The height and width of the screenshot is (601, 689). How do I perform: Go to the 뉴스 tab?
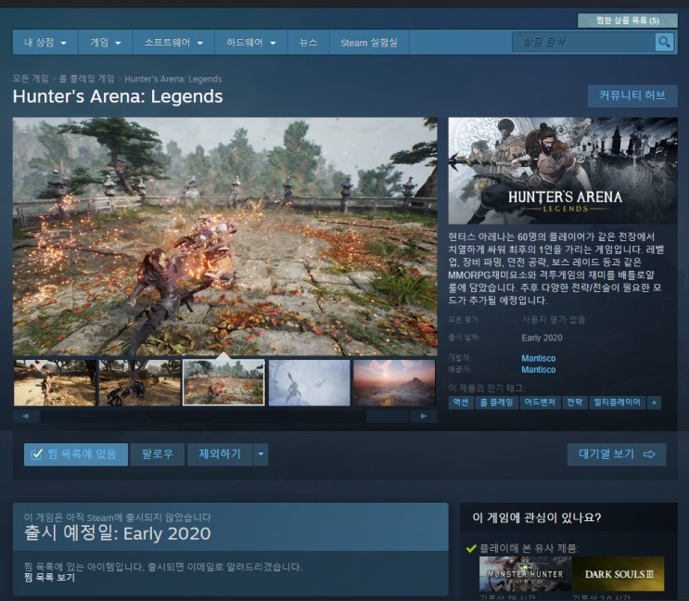(308, 43)
